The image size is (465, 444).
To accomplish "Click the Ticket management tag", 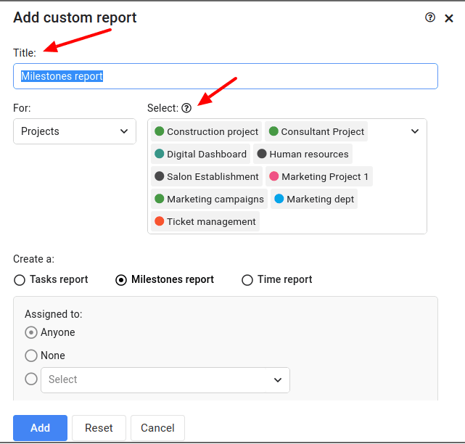I will (205, 221).
